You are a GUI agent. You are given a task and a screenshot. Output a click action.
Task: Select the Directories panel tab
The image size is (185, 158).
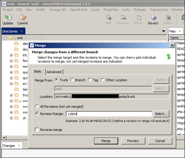click(x=13, y=31)
